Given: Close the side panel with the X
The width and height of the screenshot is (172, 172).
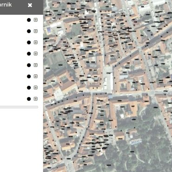Looking at the screenshot, I should coord(30,5).
